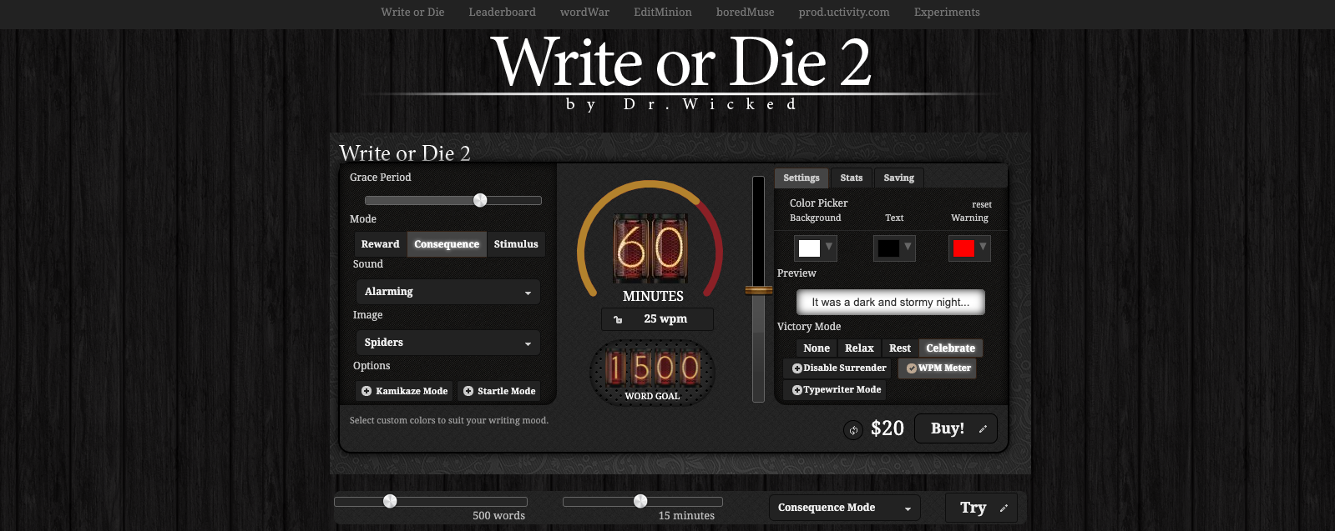Open the Experiments nav link
The height and width of the screenshot is (531, 1335).
tap(947, 13)
